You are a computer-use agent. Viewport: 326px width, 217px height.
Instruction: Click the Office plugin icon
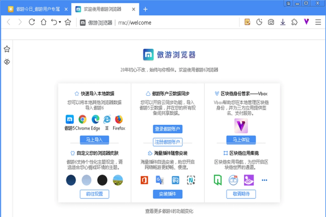click(x=144, y=180)
